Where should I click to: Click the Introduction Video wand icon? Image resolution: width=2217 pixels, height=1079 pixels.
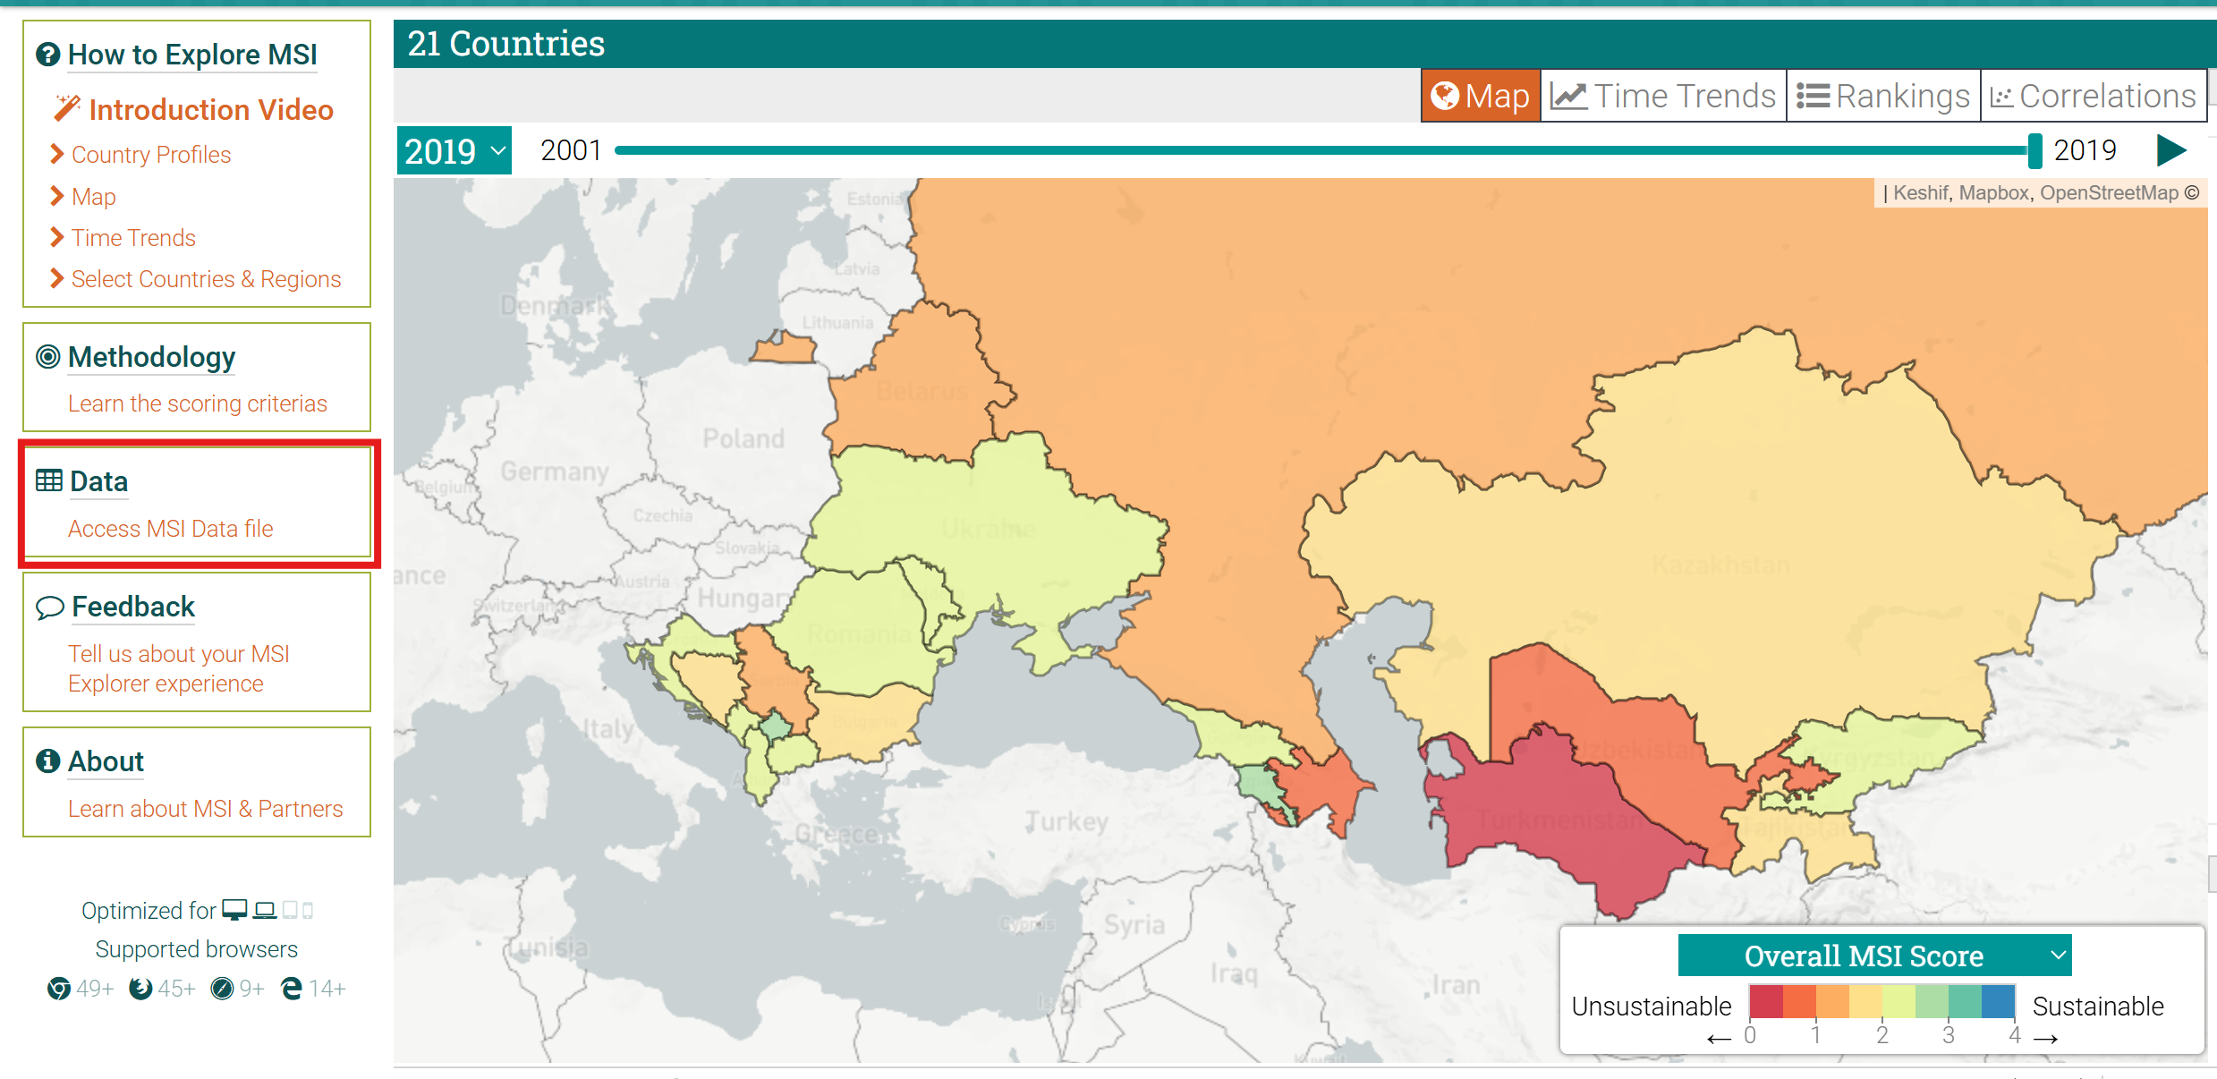[67, 108]
